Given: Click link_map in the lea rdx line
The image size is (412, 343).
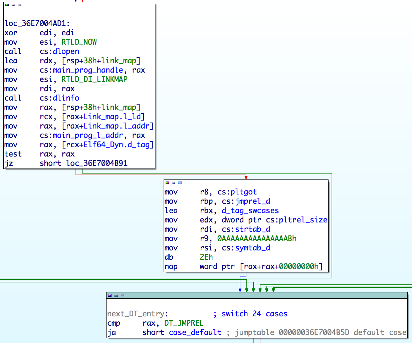Looking at the screenshot, I should click(119, 61).
